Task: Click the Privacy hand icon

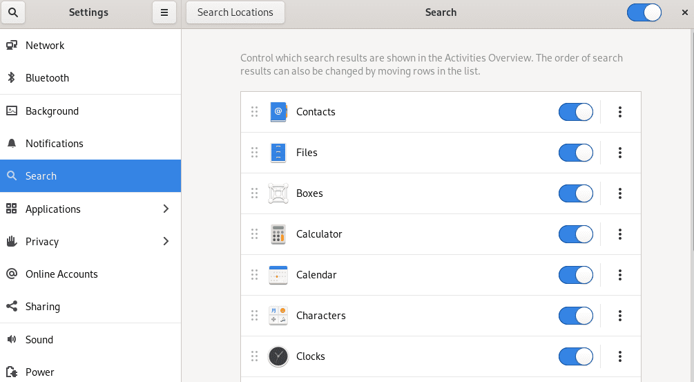Action: [12, 241]
